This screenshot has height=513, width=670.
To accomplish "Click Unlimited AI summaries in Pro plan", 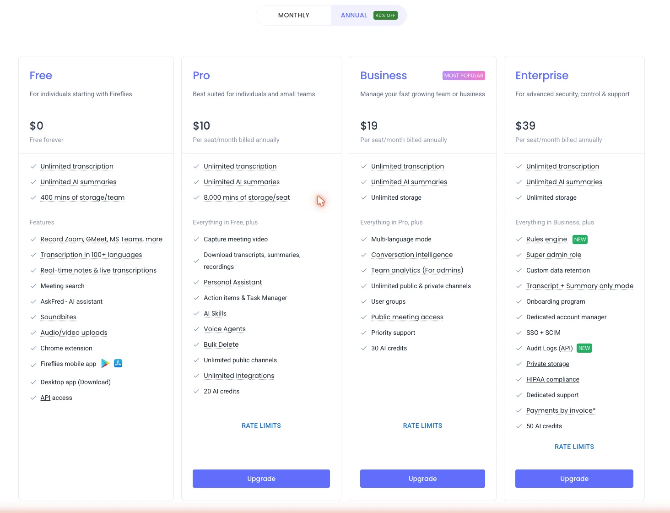I will click(242, 182).
